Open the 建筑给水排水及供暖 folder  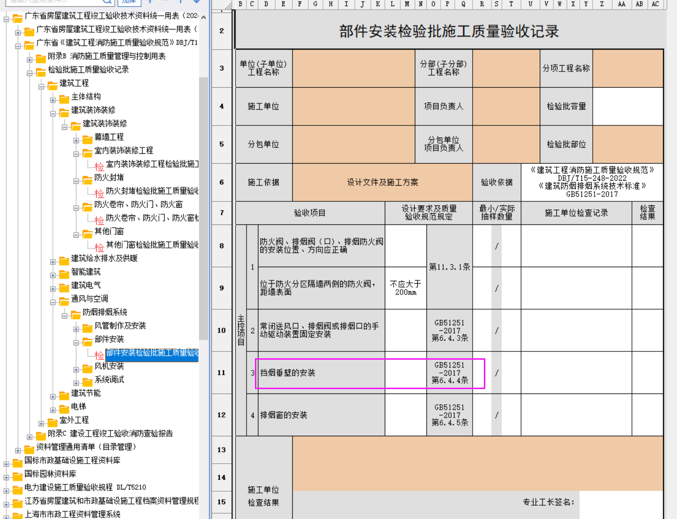pos(104,258)
